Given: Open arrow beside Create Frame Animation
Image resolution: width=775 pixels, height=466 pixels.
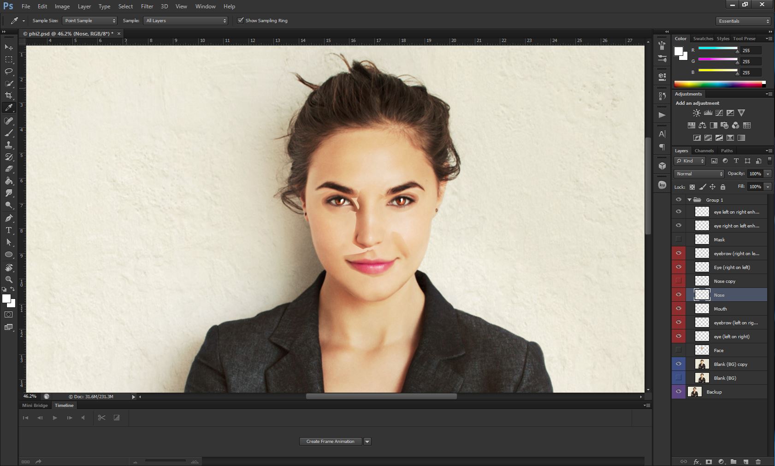Looking at the screenshot, I should pos(367,442).
